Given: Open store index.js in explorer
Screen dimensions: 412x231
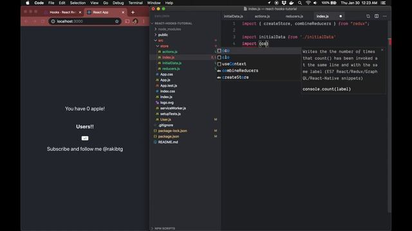Looking at the screenshot, I should [x=168, y=57].
